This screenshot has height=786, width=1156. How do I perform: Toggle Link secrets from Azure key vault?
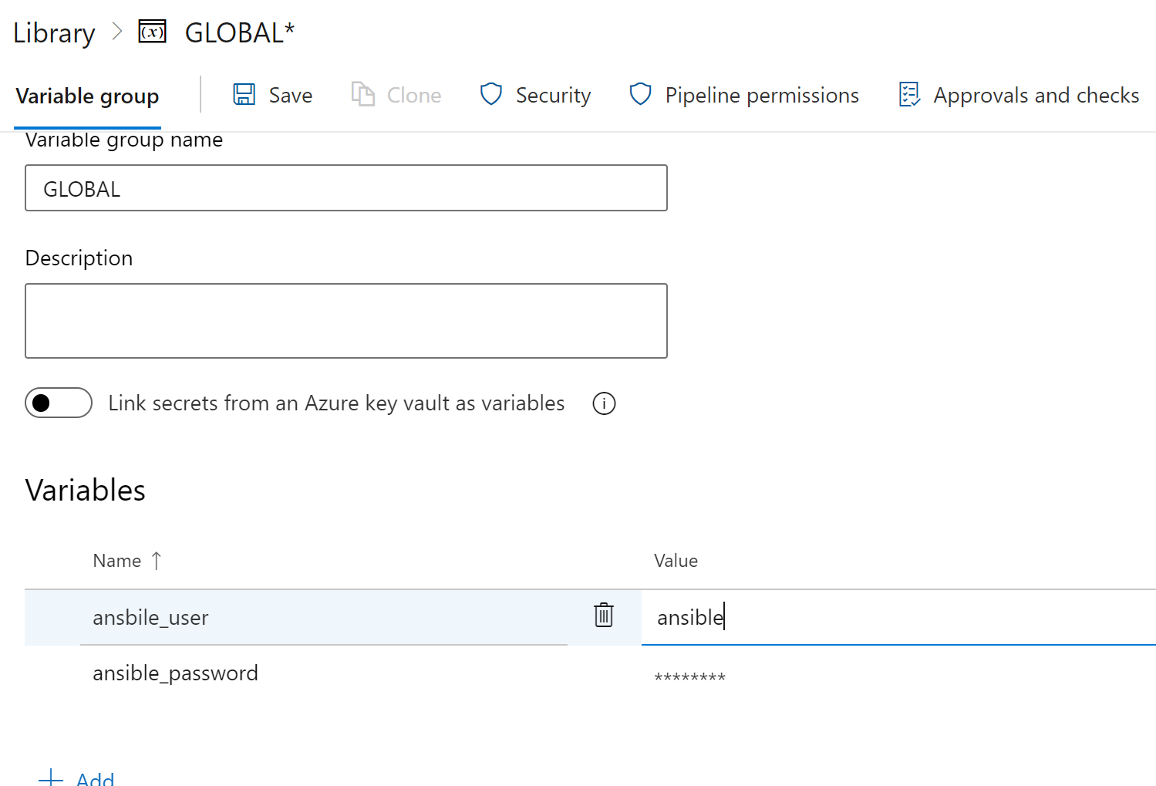[x=59, y=403]
